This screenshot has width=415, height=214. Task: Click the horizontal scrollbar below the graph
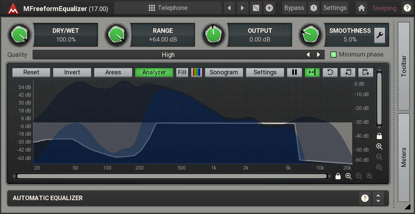tap(171, 176)
